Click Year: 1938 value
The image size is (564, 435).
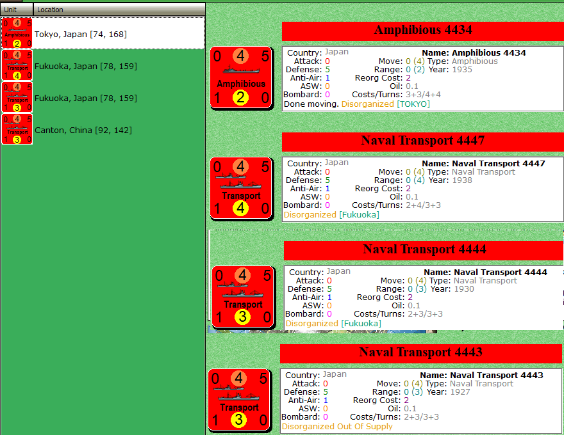(x=462, y=180)
